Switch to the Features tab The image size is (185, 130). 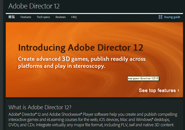coord(26,17)
